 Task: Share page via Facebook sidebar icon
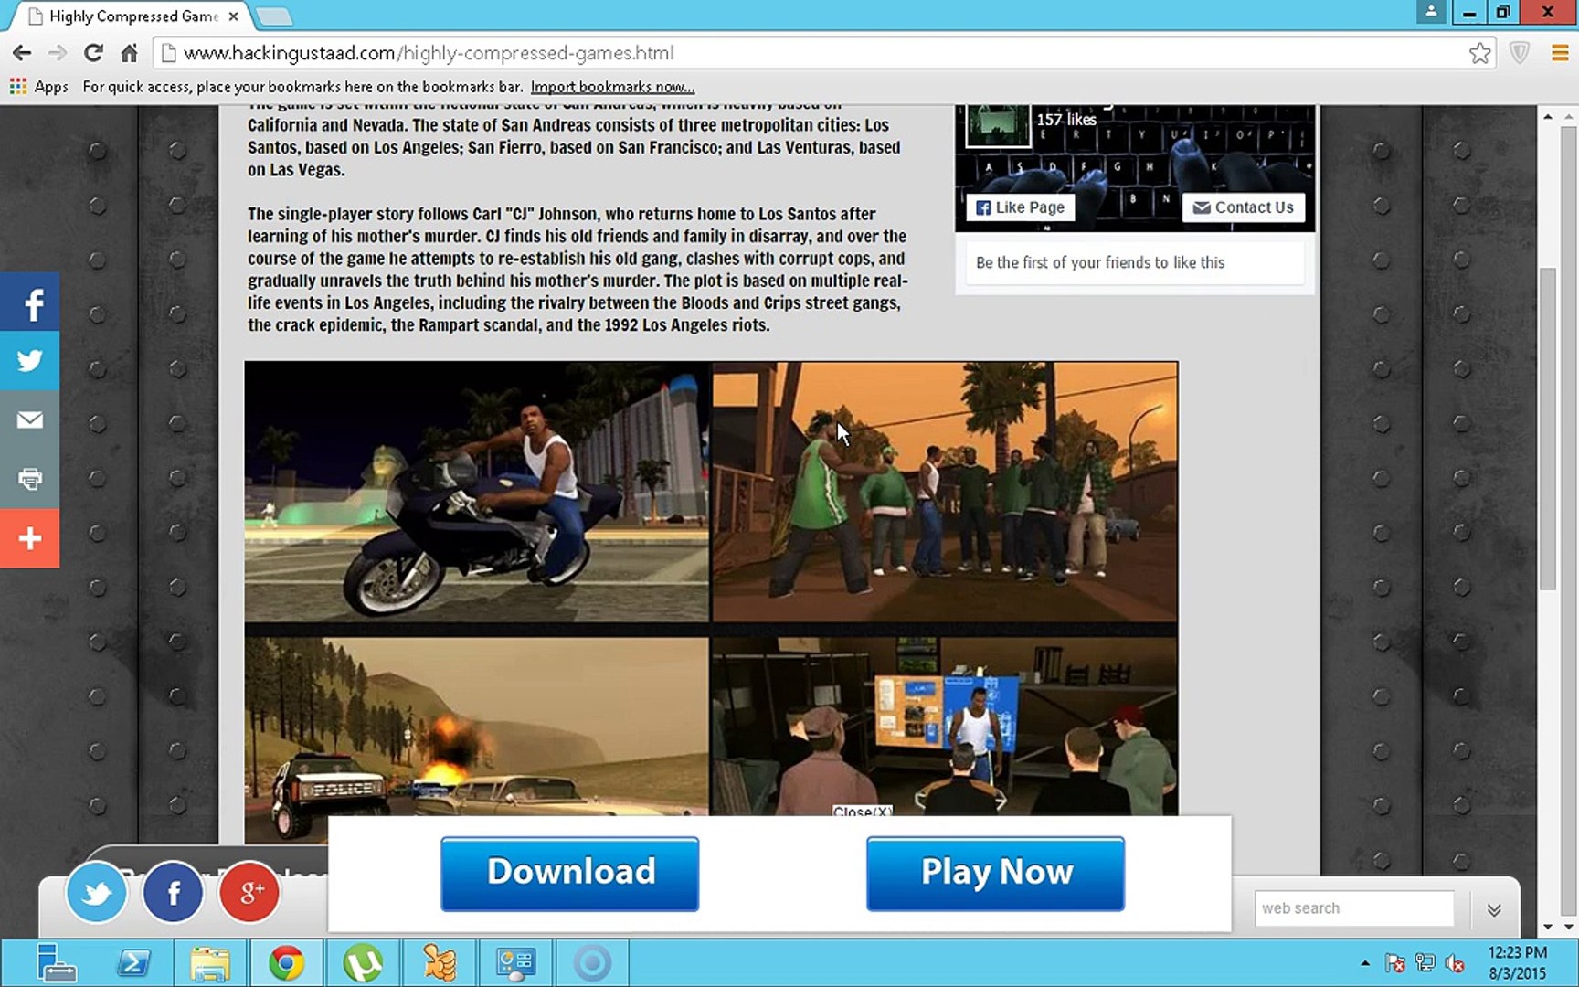pyautogui.click(x=29, y=302)
